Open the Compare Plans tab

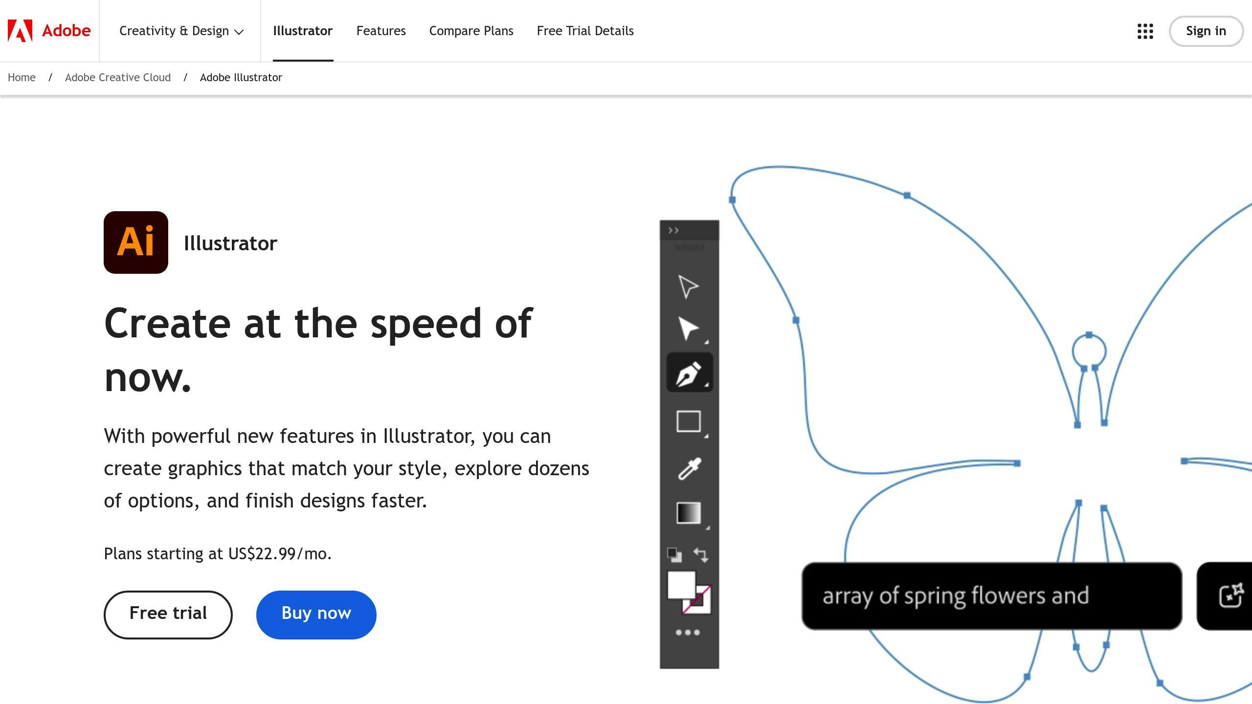click(x=471, y=31)
